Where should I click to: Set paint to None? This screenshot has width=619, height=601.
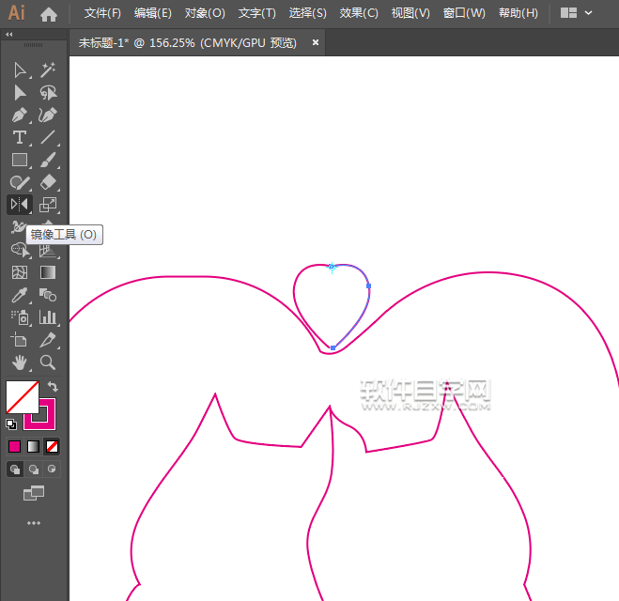click(53, 446)
